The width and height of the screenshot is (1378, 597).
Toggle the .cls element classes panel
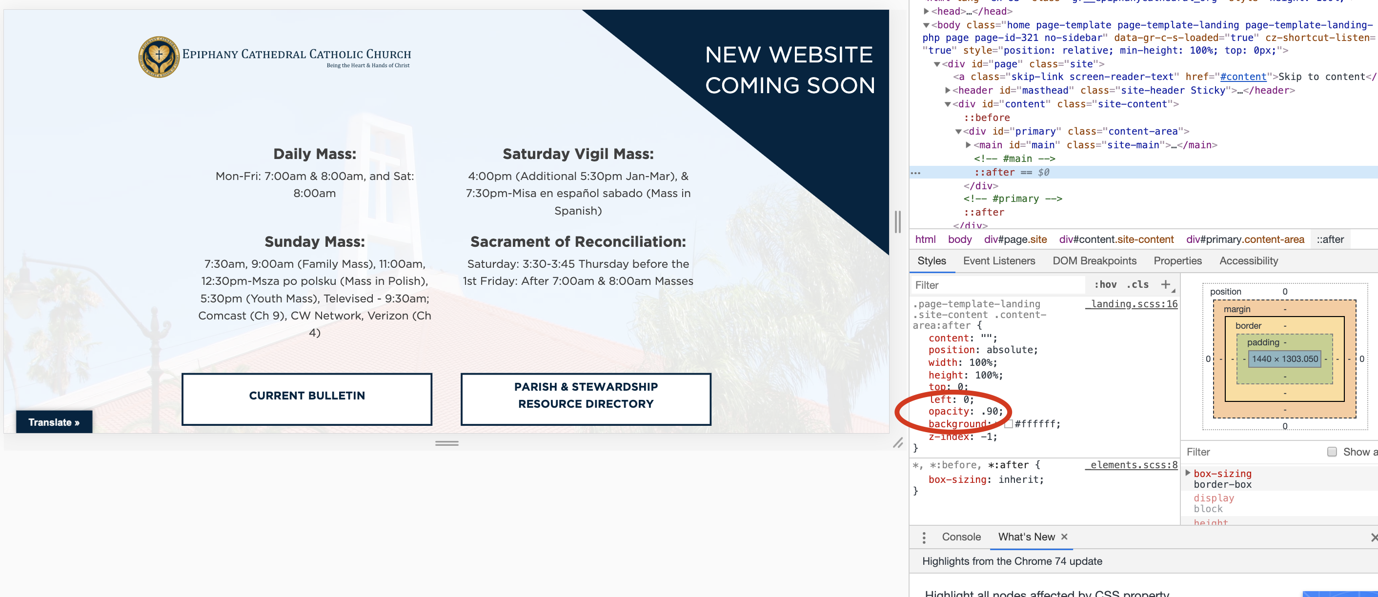click(1138, 285)
